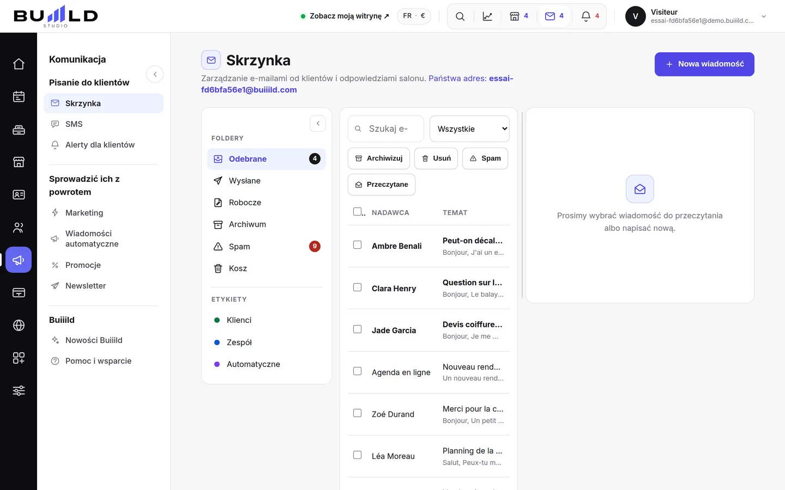
Task: Select the Jade Garcia message checkbox
Action: [x=358, y=329]
